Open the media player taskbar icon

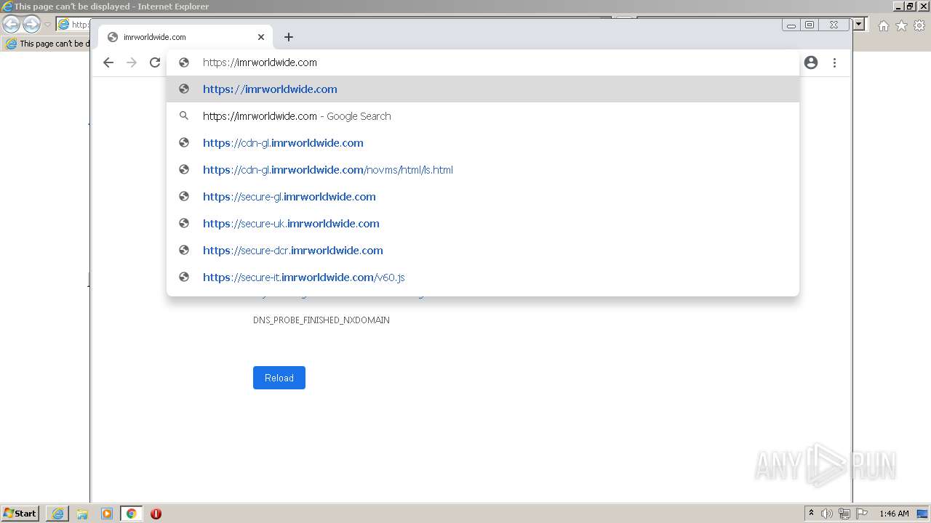tap(107, 514)
